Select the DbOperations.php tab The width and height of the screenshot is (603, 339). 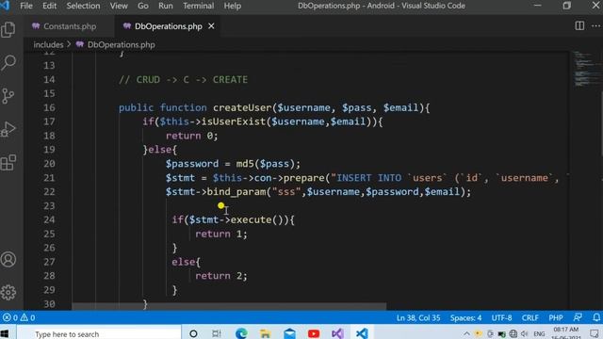pos(168,26)
